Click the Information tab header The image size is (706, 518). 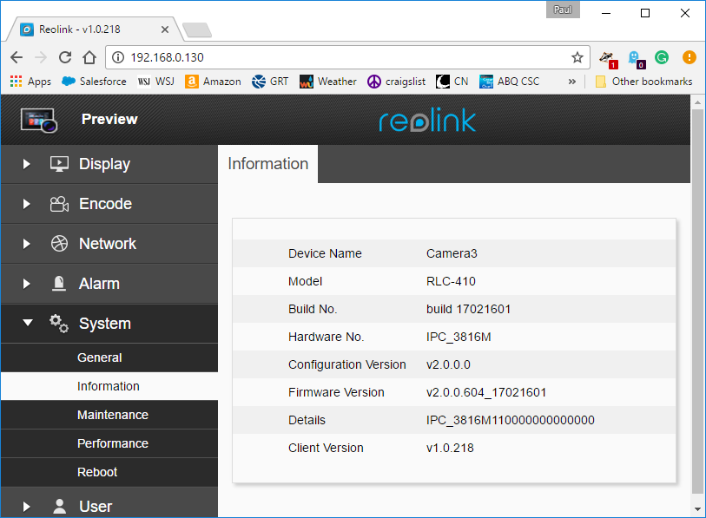pos(268,164)
